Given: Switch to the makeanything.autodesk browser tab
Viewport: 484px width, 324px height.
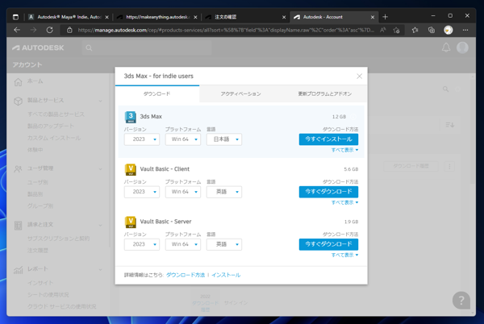Looking at the screenshot, I should pos(157,17).
